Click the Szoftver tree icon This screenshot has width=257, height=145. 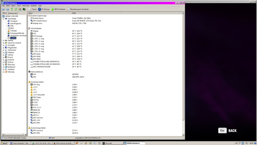(6, 62)
